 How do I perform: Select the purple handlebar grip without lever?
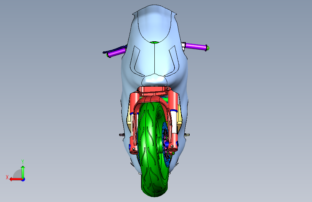click(x=196, y=46)
